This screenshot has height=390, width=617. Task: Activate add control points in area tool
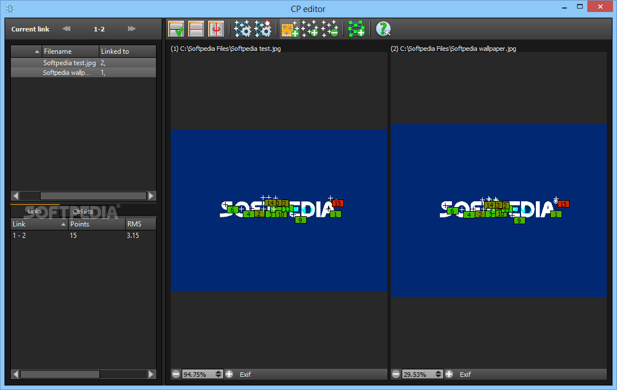coord(290,29)
